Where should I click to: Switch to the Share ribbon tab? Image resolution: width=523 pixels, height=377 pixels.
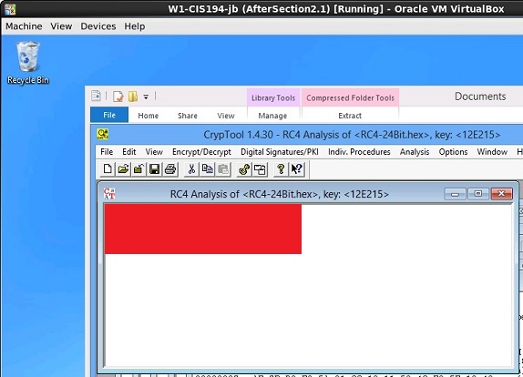[188, 116]
